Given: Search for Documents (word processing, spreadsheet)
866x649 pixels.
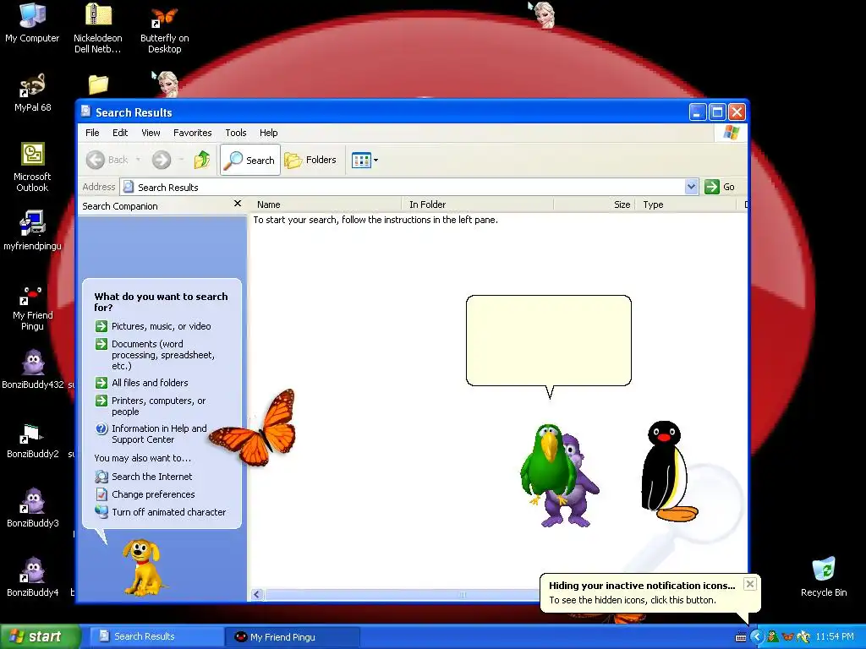Looking at the screenshot, I should point(156,354).
